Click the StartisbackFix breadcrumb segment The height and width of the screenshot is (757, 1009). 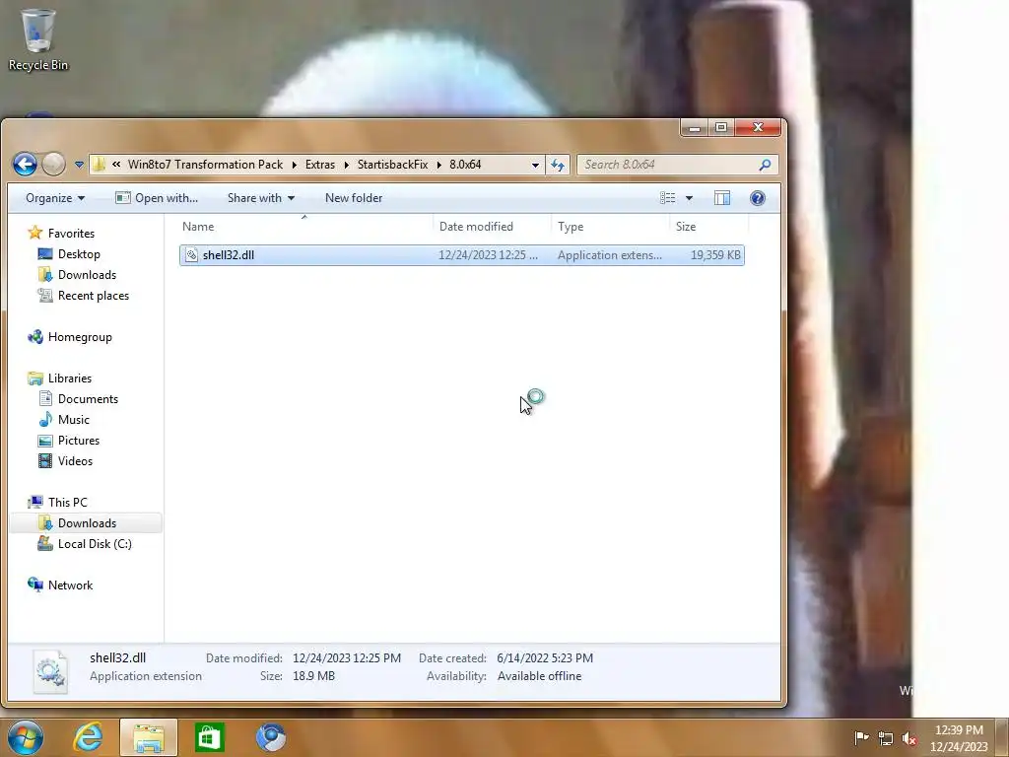click(392, 165)
